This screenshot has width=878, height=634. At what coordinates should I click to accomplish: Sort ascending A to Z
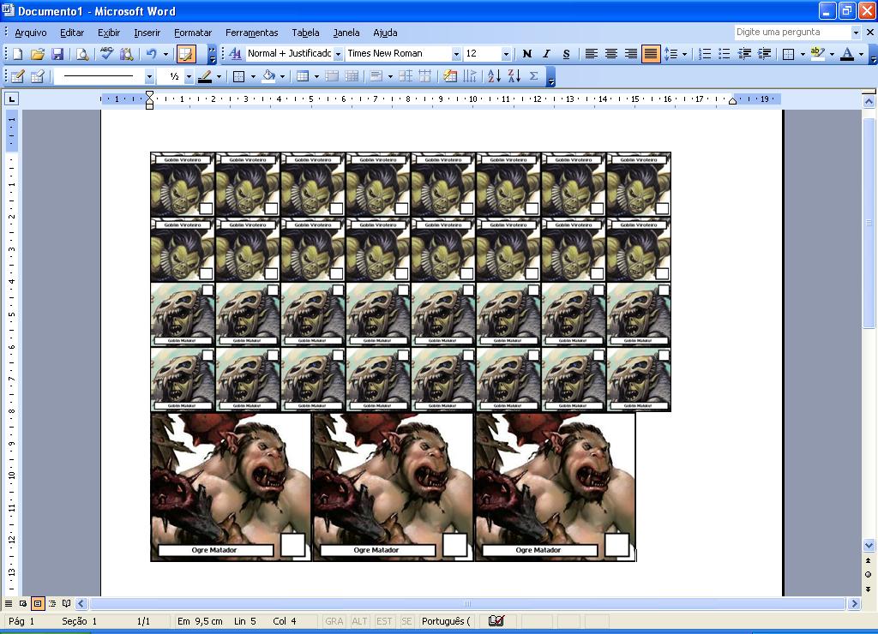[495, 76]
